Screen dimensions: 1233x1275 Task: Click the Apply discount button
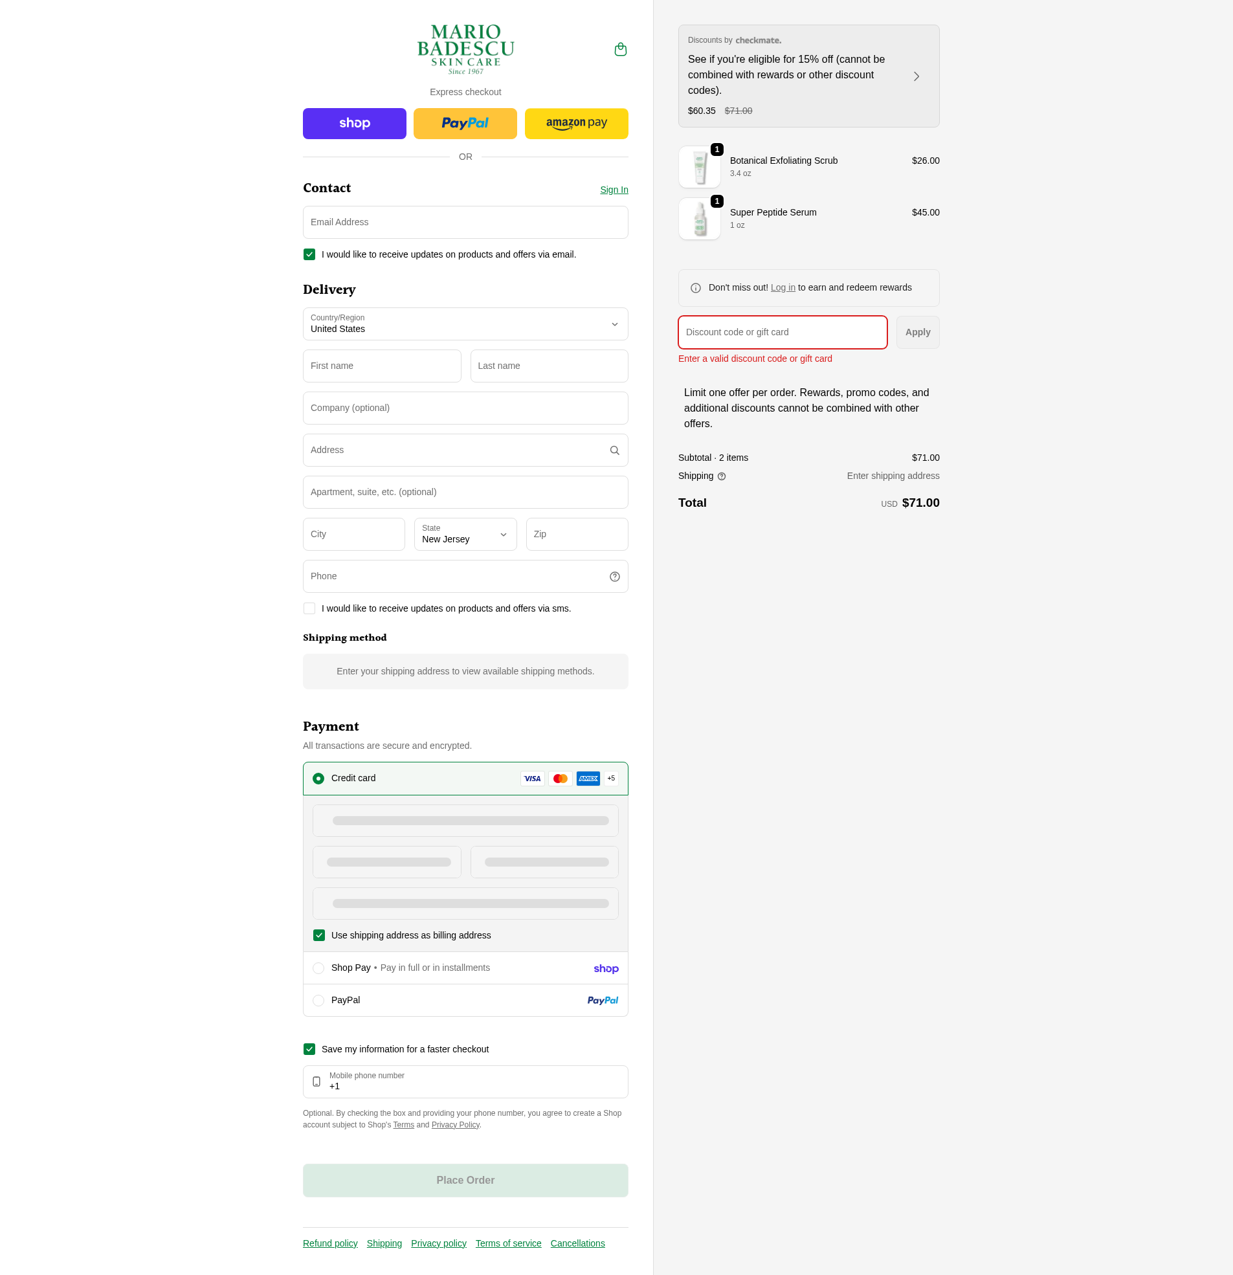click(916, 333)
